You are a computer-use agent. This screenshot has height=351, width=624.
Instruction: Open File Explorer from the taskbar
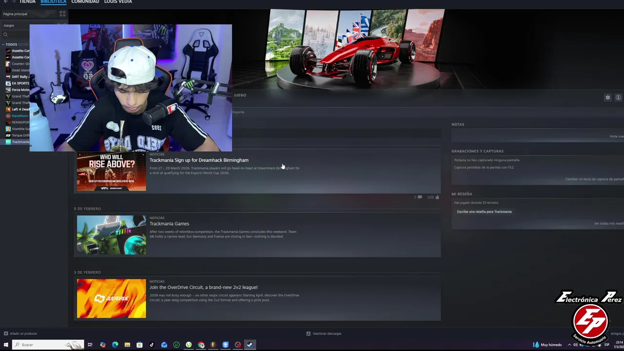tap(127, 345)
